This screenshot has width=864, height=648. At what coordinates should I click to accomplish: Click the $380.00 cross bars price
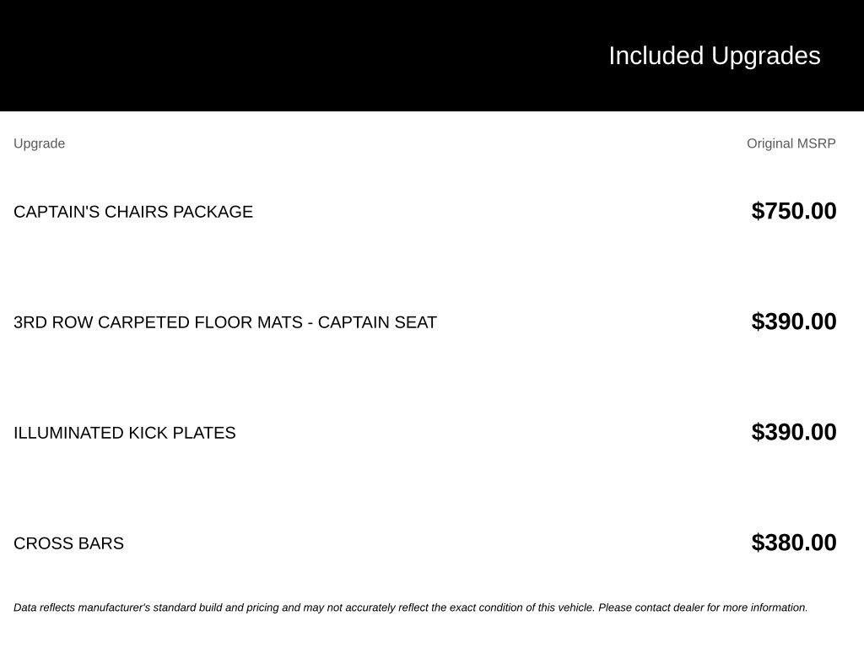point(793,543)
